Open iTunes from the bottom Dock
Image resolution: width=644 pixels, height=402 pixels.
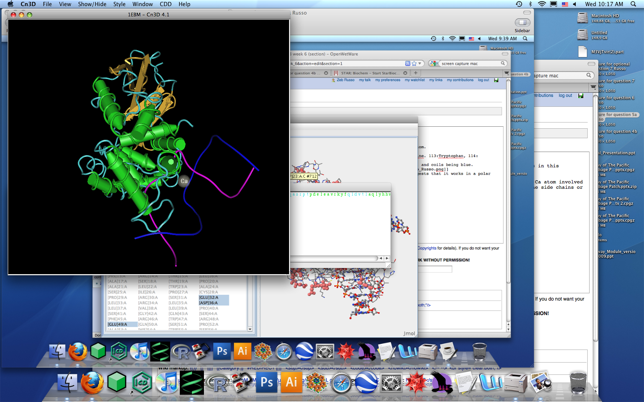pos(168,383)
